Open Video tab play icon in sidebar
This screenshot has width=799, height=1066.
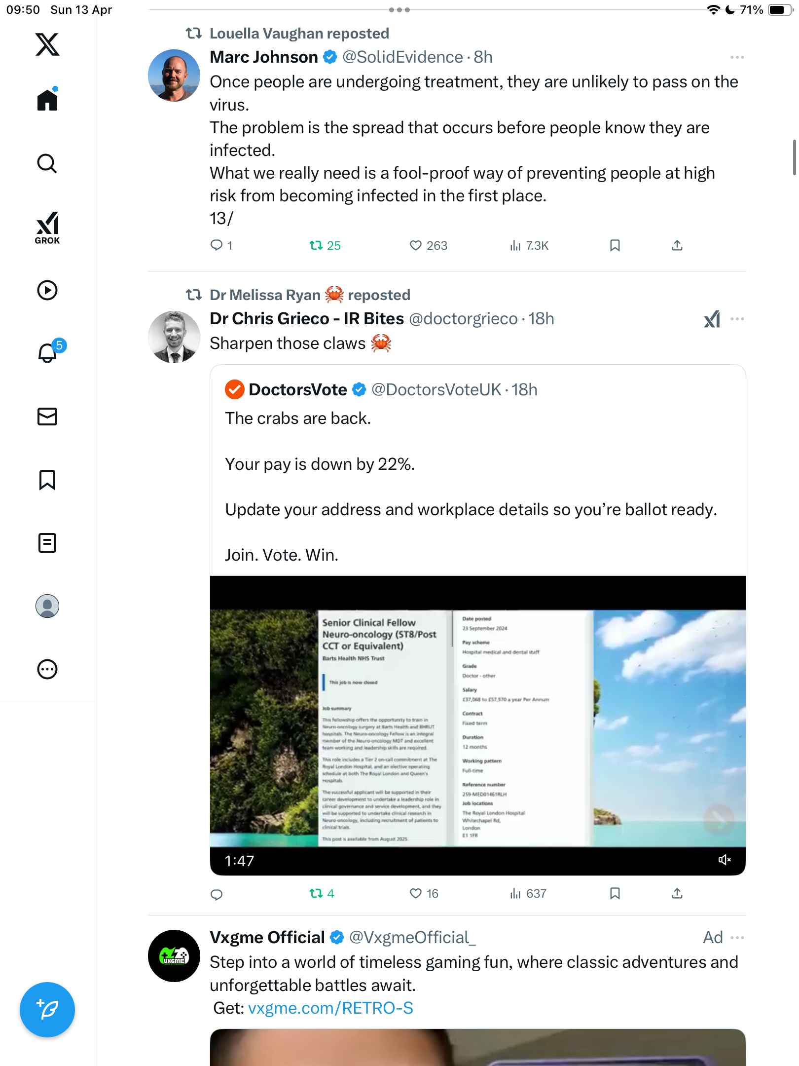[47, 290]
